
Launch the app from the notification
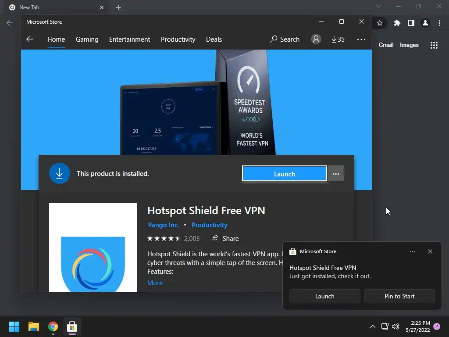click(x=325, y=296)
